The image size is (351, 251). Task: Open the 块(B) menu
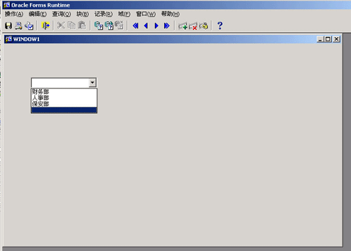tap(83, 14)
